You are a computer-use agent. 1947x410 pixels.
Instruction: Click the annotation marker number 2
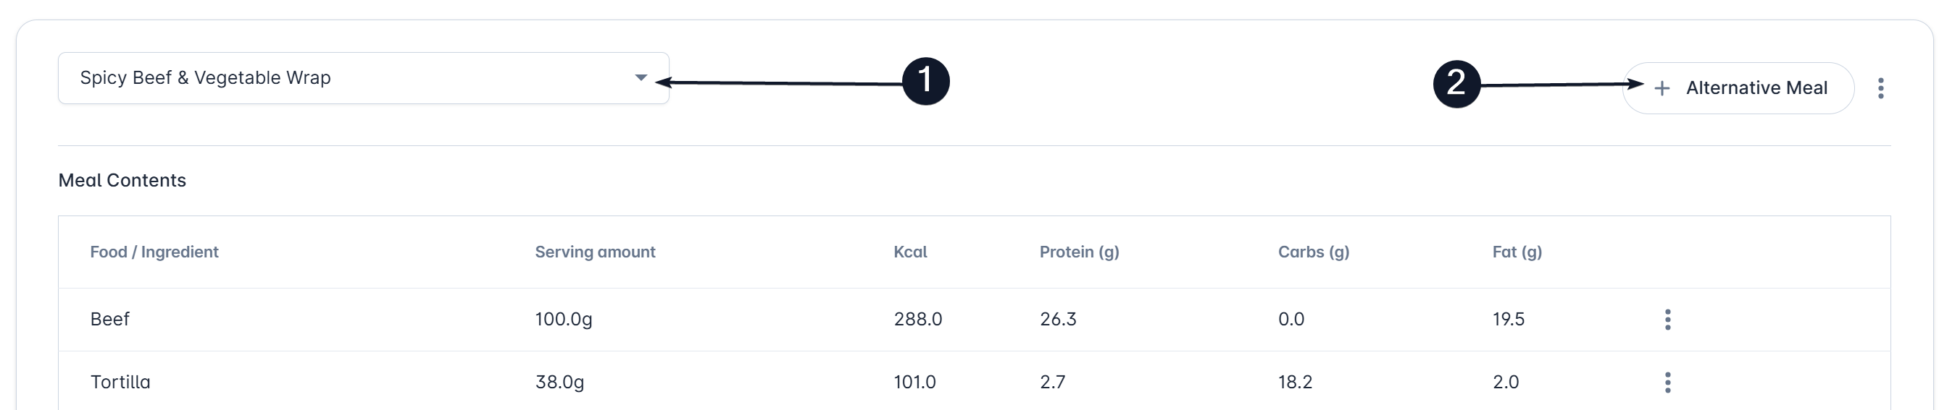pyautogui.click(x=1456, y=84)
